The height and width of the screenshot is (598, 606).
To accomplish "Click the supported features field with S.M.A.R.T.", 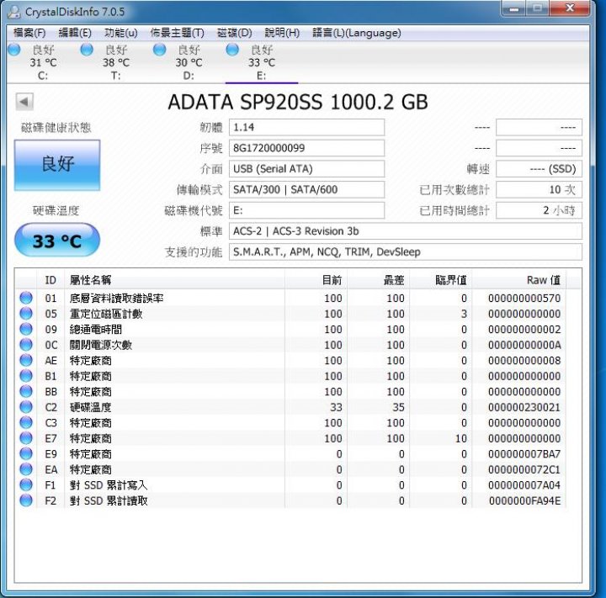I will 406,251.
